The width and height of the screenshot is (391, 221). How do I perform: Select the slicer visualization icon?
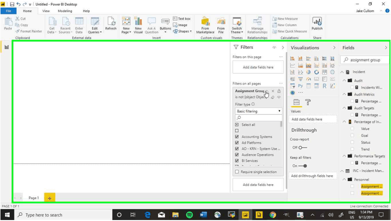(293, 86)
